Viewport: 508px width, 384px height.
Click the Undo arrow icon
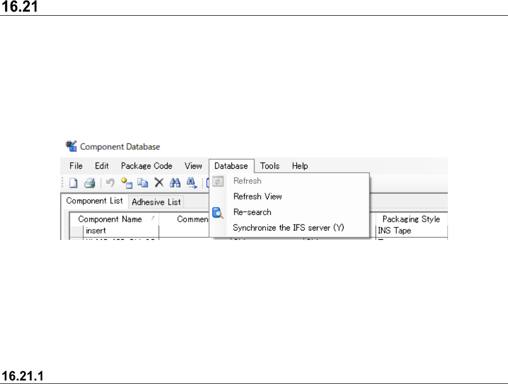click(x=110, y=183)
